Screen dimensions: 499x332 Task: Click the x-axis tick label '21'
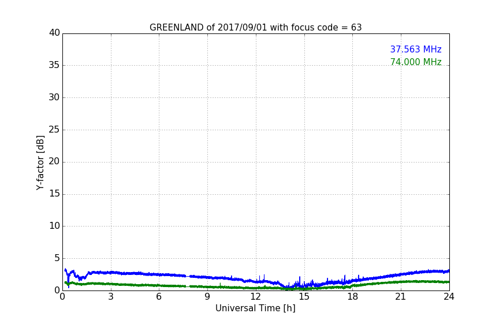click(x=401, y=297)
